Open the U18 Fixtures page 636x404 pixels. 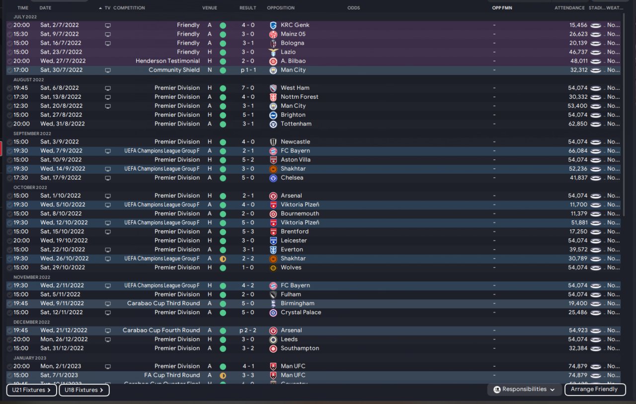tap(84, 390)
